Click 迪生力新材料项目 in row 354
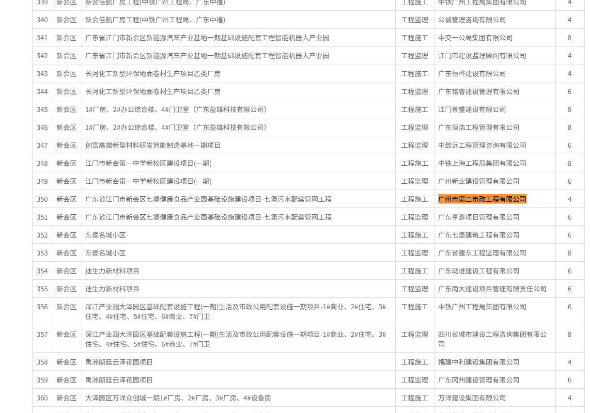 pyautogui.click(x=112, y=271)
